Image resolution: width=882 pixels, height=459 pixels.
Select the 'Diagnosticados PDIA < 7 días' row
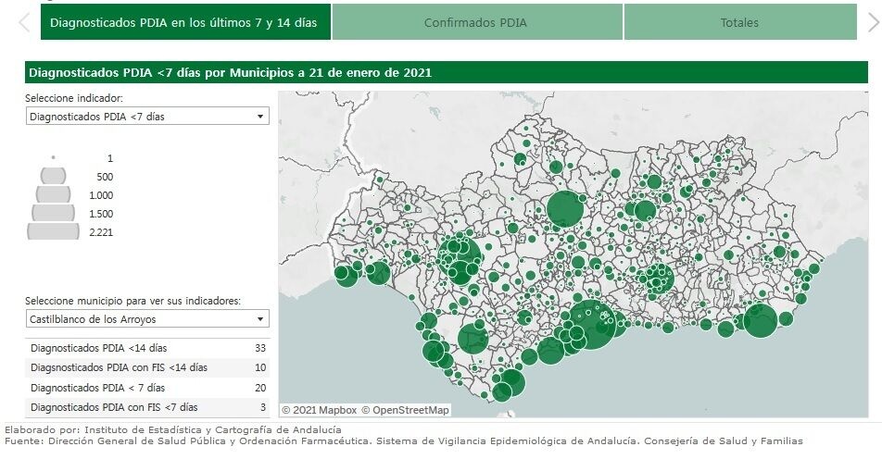coord(146,388)
